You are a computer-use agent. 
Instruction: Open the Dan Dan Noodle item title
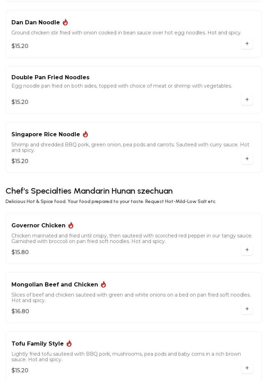click(x=36, y=23)
